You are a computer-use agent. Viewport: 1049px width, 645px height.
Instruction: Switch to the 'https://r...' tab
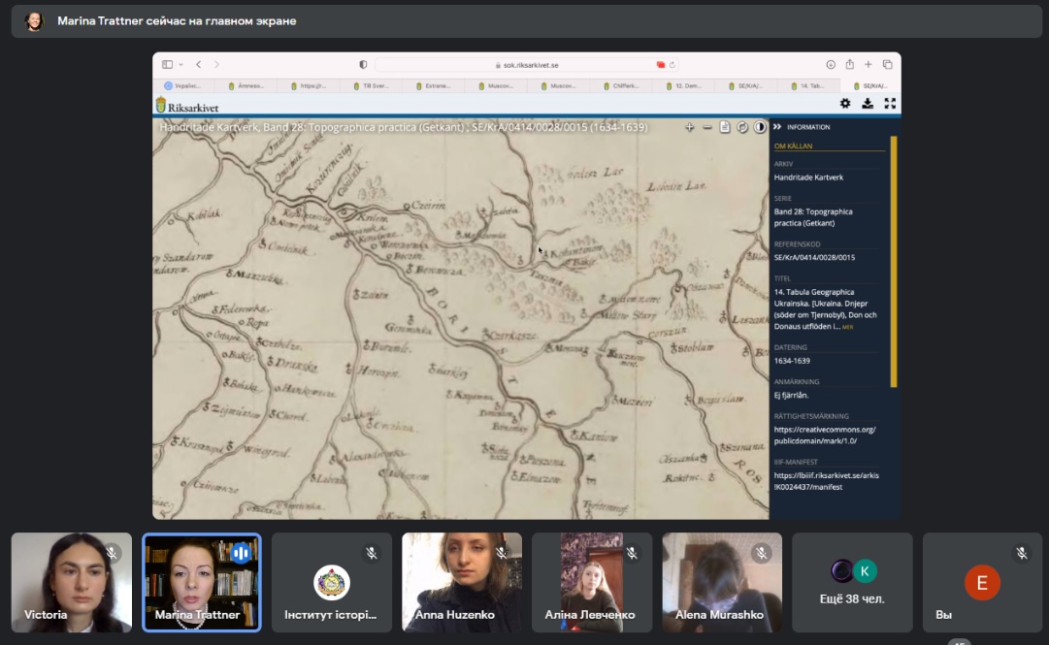click(x=310, y=85)
